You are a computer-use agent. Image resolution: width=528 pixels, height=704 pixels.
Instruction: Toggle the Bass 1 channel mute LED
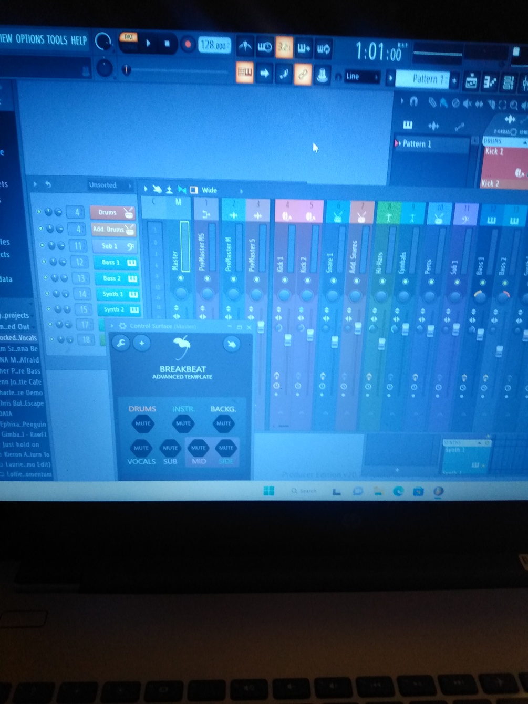click(44, 261)
